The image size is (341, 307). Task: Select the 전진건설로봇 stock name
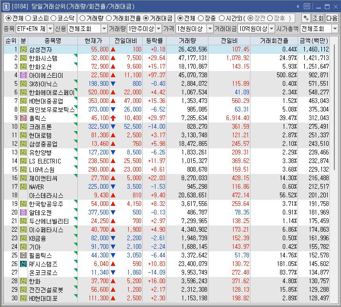tap(46, 290)
